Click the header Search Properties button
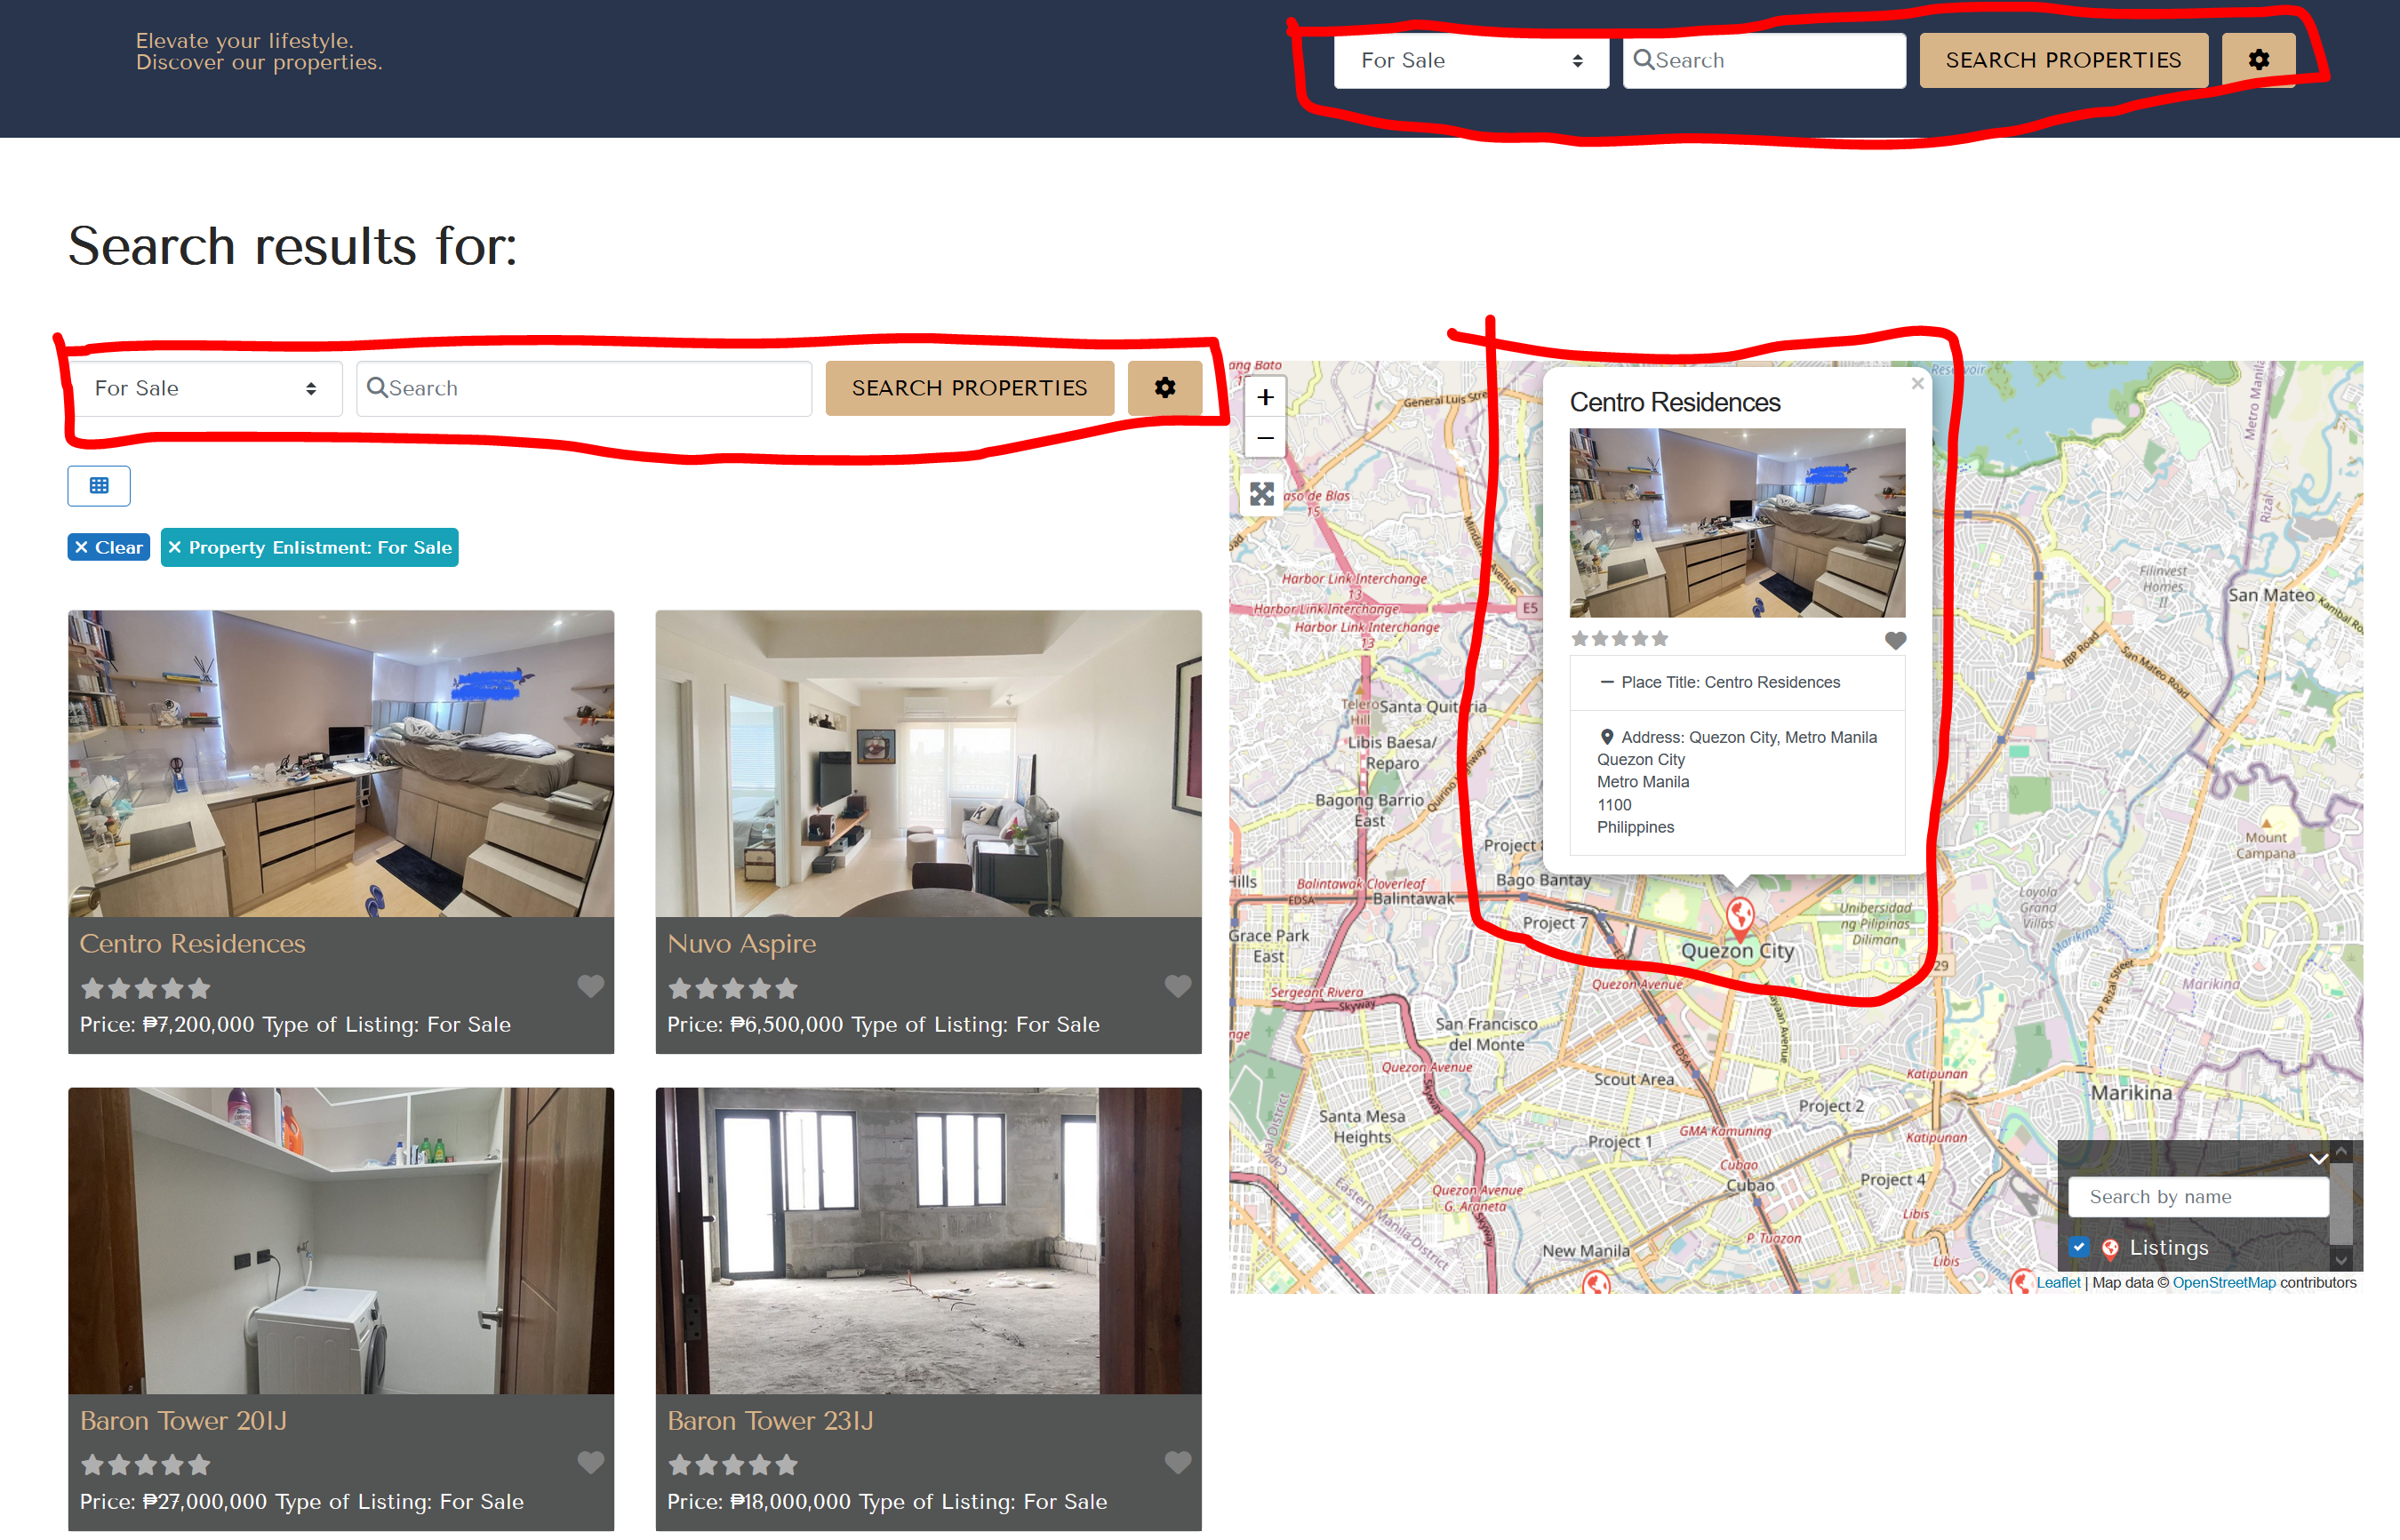This screenshot has width=2400, height=1540. [x=2063, y=60]
